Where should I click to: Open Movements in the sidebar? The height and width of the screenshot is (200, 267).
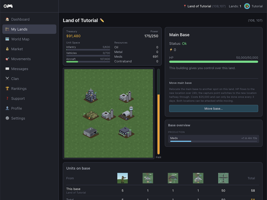click(29, 59)
